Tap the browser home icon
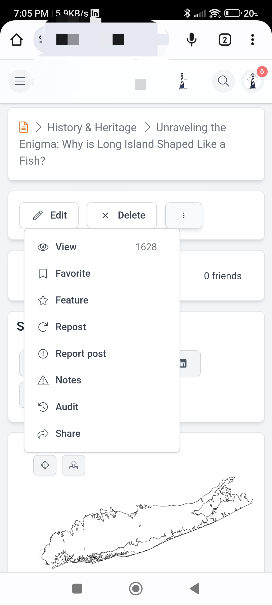 click(x=17, y=40)
